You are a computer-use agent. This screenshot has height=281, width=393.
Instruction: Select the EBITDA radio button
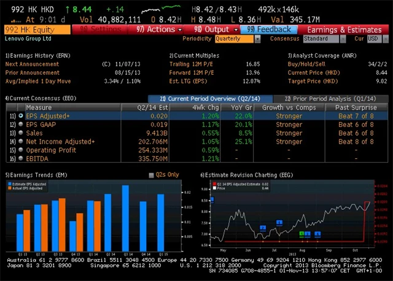21,158
